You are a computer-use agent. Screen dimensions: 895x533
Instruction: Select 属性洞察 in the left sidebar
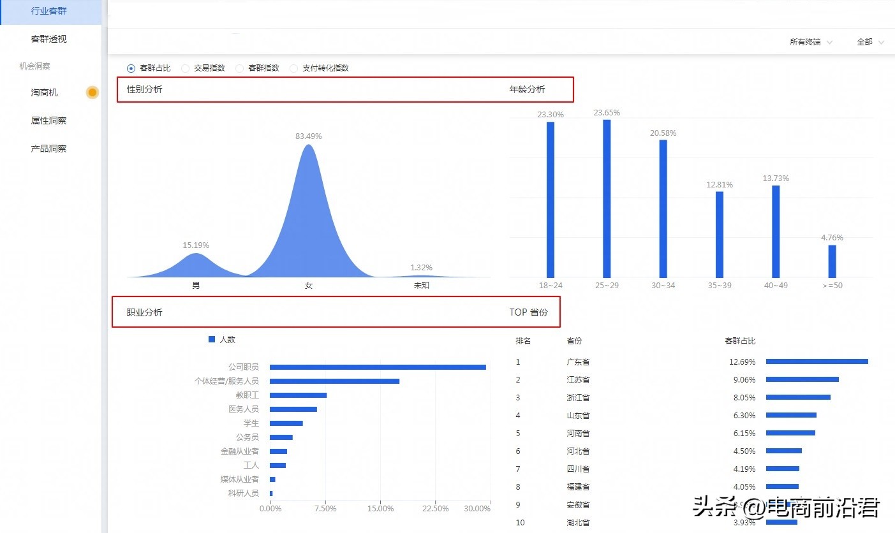coord(48,120)
